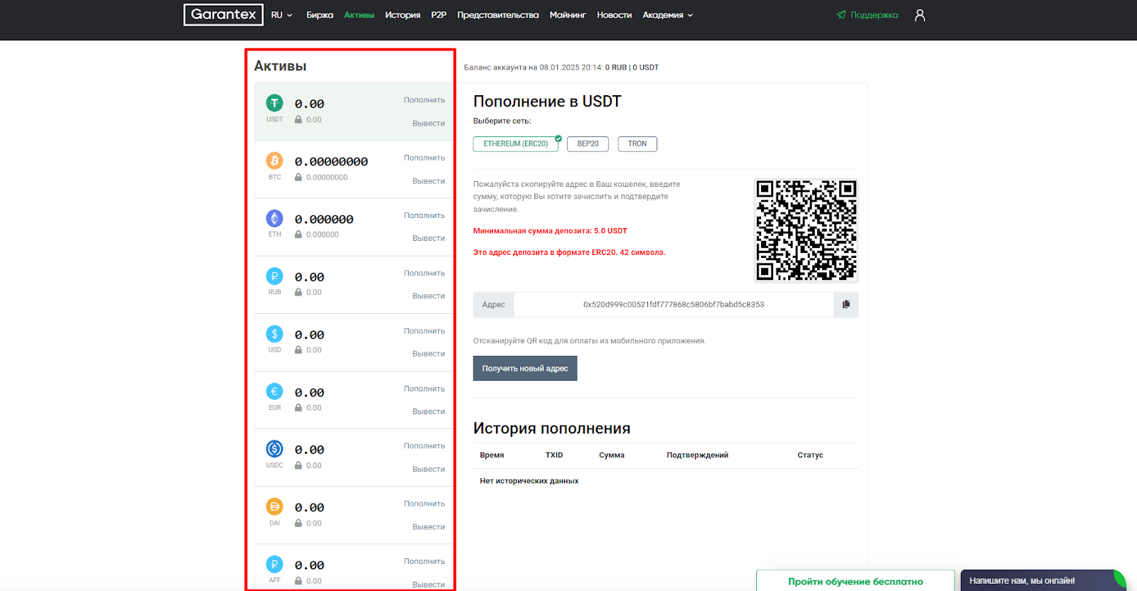The image size is (1137, 591).
Task: Open the P2P menu item
Action: pyautogui.click(x=438, y=15)
